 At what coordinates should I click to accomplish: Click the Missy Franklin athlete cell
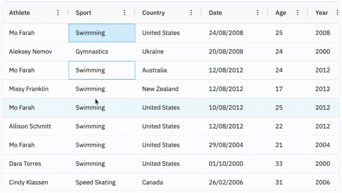(35, 89)
